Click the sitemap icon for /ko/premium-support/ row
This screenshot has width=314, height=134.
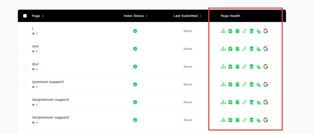[x=223, y=120]
